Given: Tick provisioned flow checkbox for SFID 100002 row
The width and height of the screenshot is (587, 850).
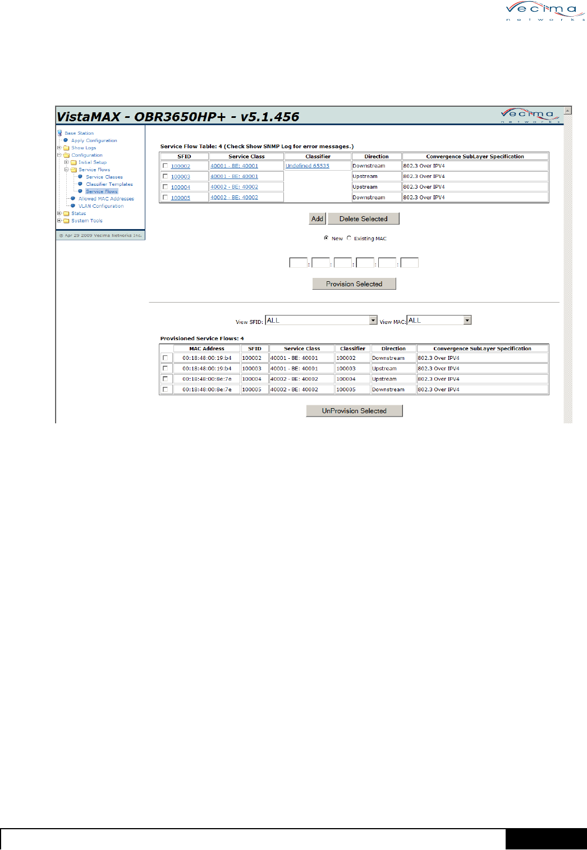Looking at the screenshot, I should (165, 358).
